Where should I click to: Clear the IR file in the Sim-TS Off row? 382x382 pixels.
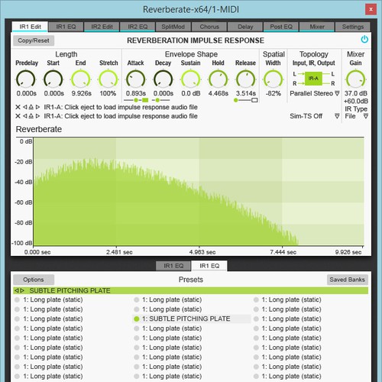pyautogui.click(x=18, y=116)
